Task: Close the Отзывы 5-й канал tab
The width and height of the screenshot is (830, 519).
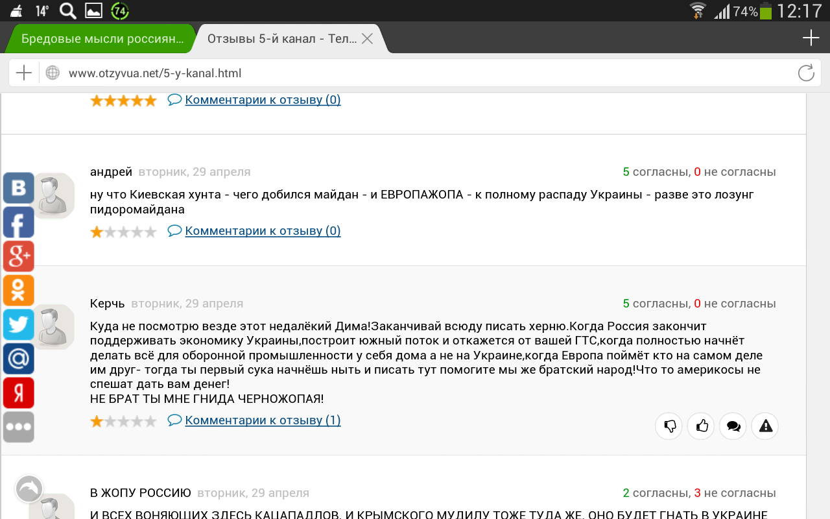Action: tap(367, 39)
